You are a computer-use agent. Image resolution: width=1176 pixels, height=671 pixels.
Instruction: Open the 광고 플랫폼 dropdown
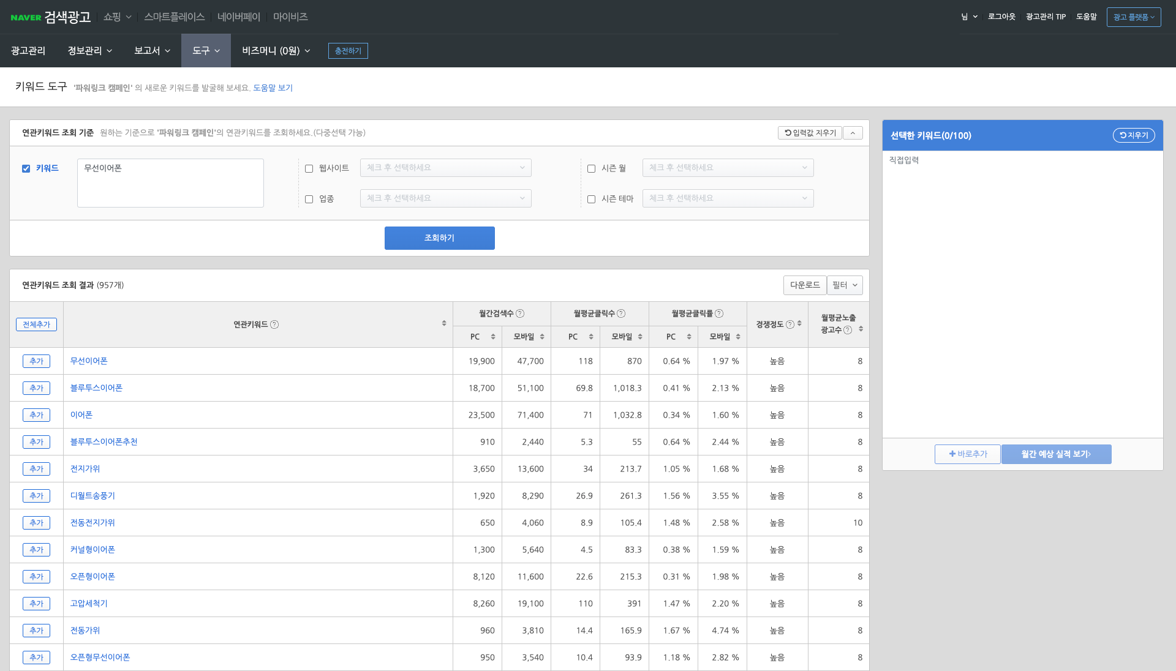[1133, 17]
